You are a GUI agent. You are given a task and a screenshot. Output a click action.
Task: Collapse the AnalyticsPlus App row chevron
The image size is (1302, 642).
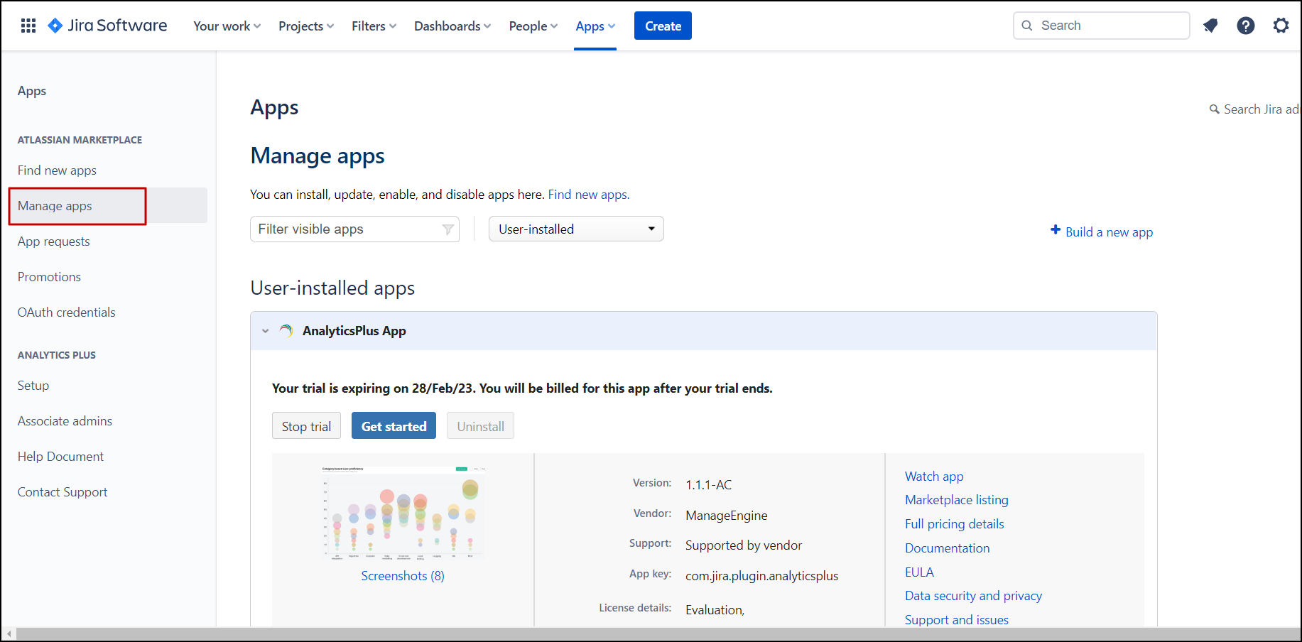pyautogui.click(x=266, y=331)
